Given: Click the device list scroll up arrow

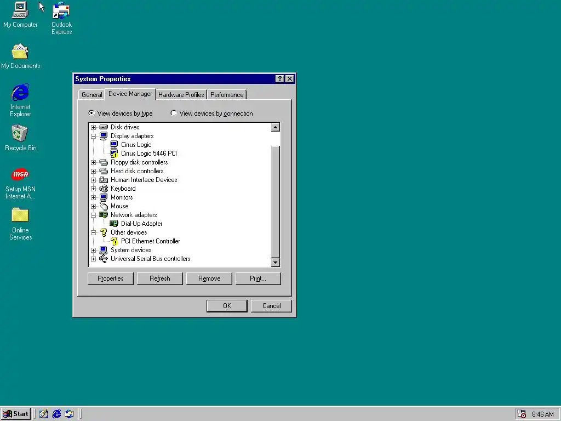Looking at the screenshot, I should (x=275, y=127).
